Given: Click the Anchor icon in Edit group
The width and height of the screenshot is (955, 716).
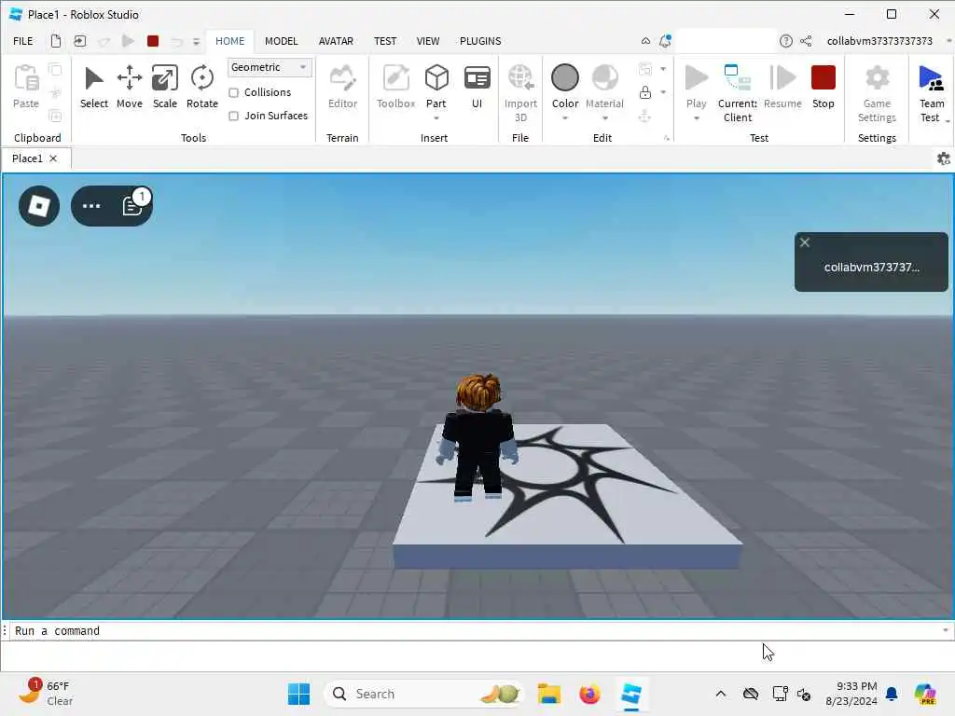Looking at the screenshot, I should (645, 116).
